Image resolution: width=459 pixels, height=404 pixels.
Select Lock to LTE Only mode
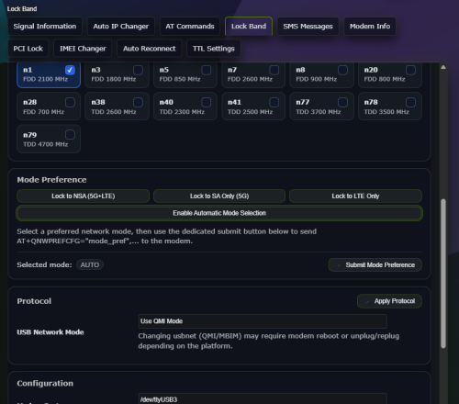[355, 196]
